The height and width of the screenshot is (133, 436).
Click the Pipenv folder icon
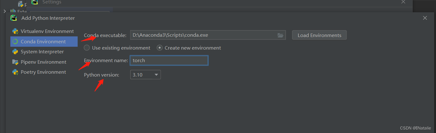pyautogui.click(x=15, y=62)
